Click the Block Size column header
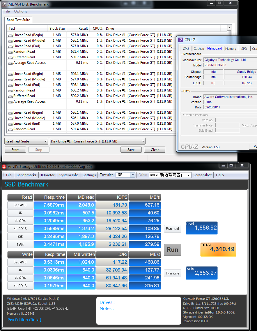Viewport: 257px width, 331px height. click(57, 29)
